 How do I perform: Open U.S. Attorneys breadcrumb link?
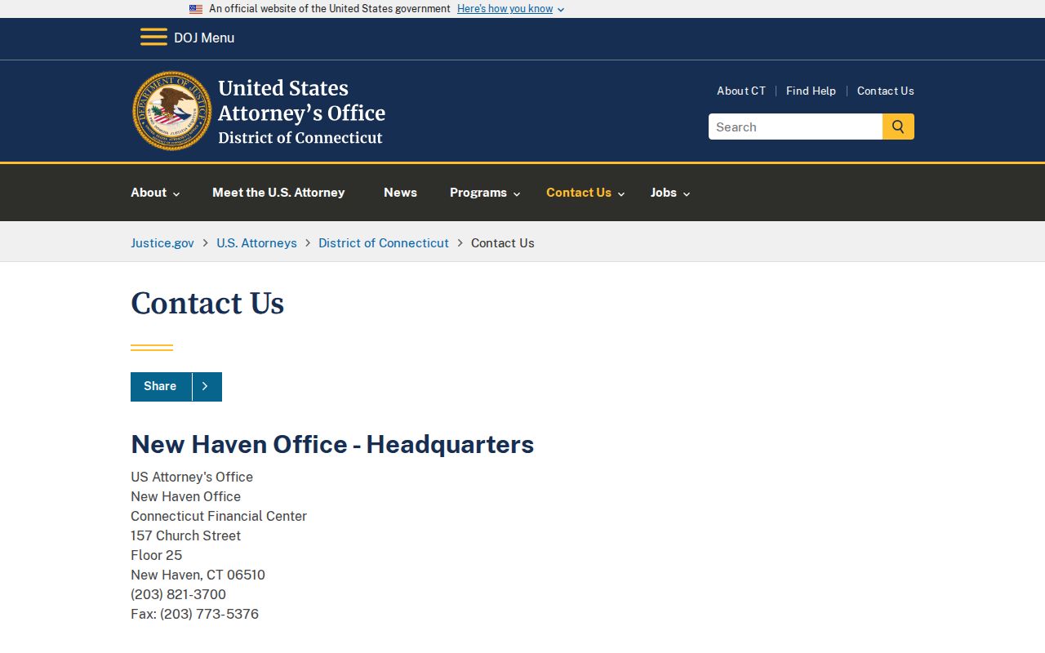(x=256, y=243)
